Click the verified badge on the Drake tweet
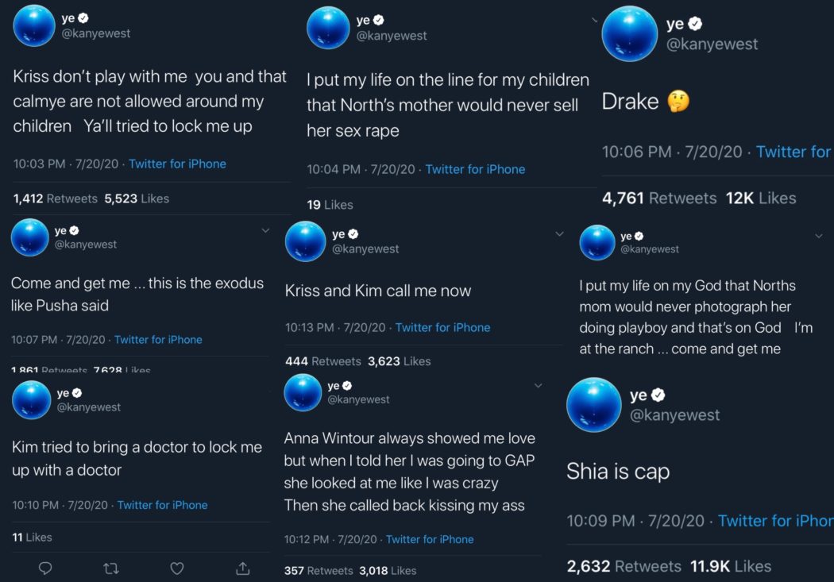This screenshot has width=834, height=582. click(696, 25)
